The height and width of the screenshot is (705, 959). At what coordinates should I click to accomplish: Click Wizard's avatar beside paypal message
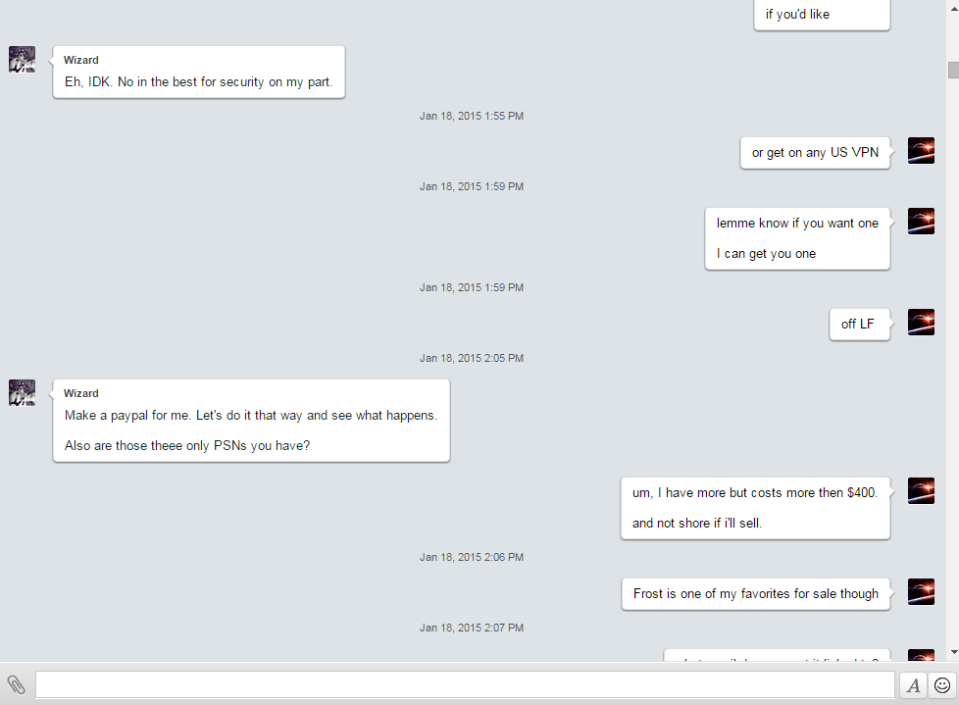pyautogui.click(x=22, y=392)
